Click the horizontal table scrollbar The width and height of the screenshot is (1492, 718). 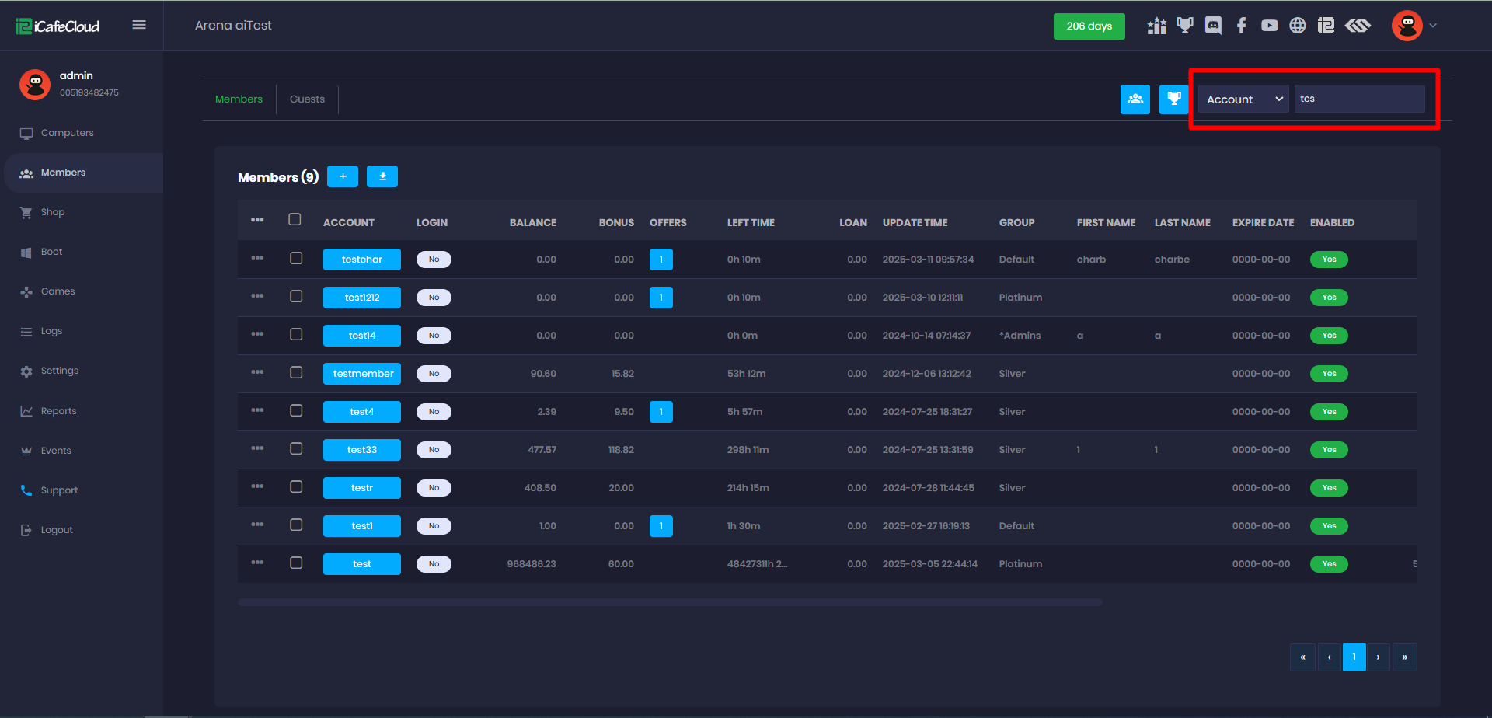pos(669,602)
